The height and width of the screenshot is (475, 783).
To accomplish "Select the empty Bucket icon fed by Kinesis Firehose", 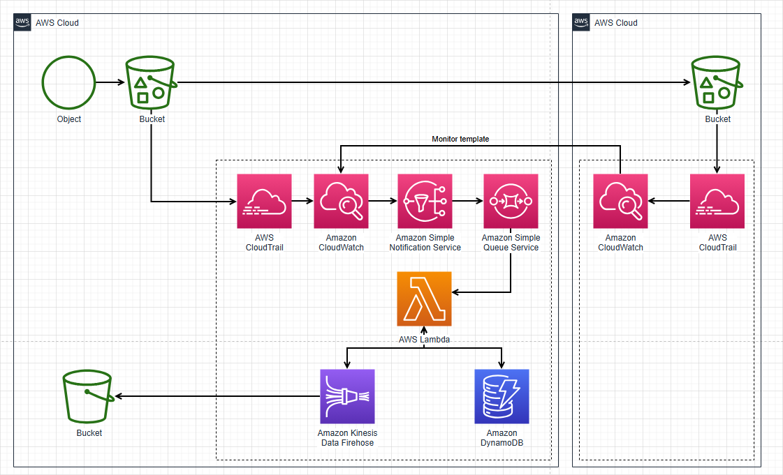I will [89, 396].
